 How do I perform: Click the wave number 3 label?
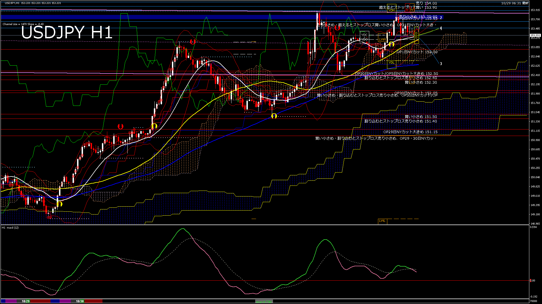tap(441, 64)
